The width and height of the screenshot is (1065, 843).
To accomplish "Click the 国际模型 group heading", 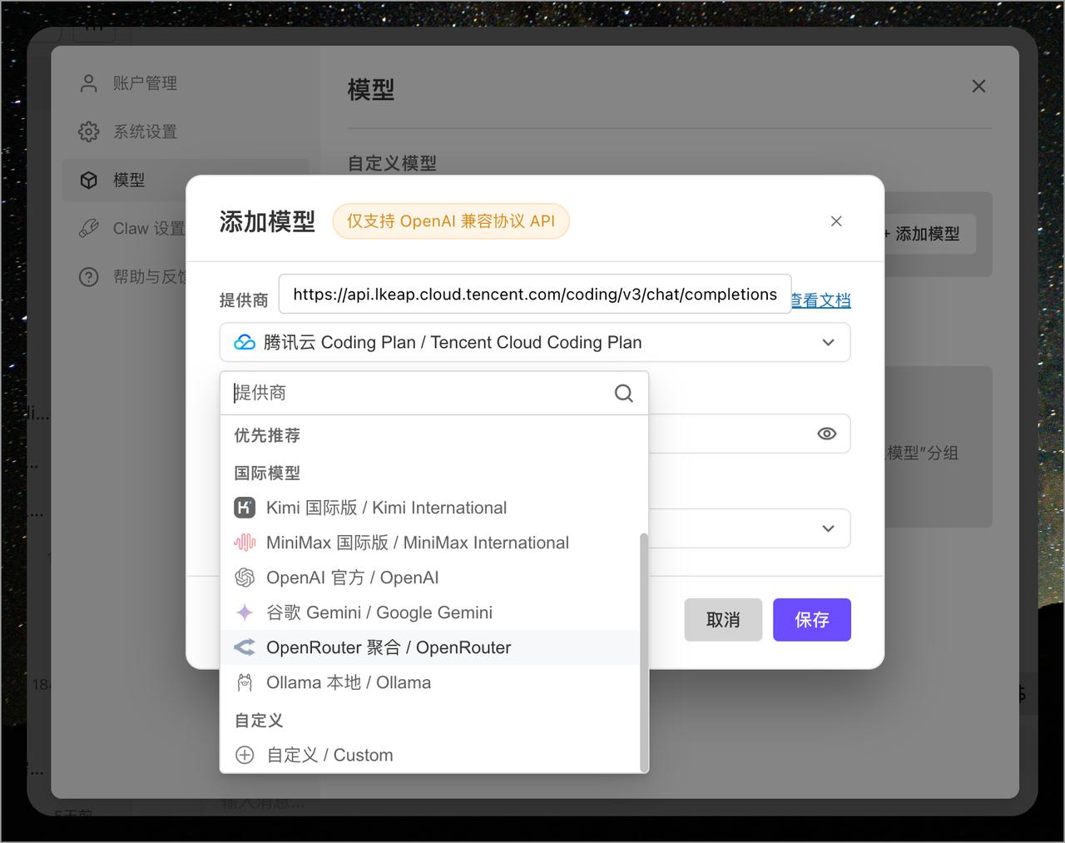I will 267,473.
